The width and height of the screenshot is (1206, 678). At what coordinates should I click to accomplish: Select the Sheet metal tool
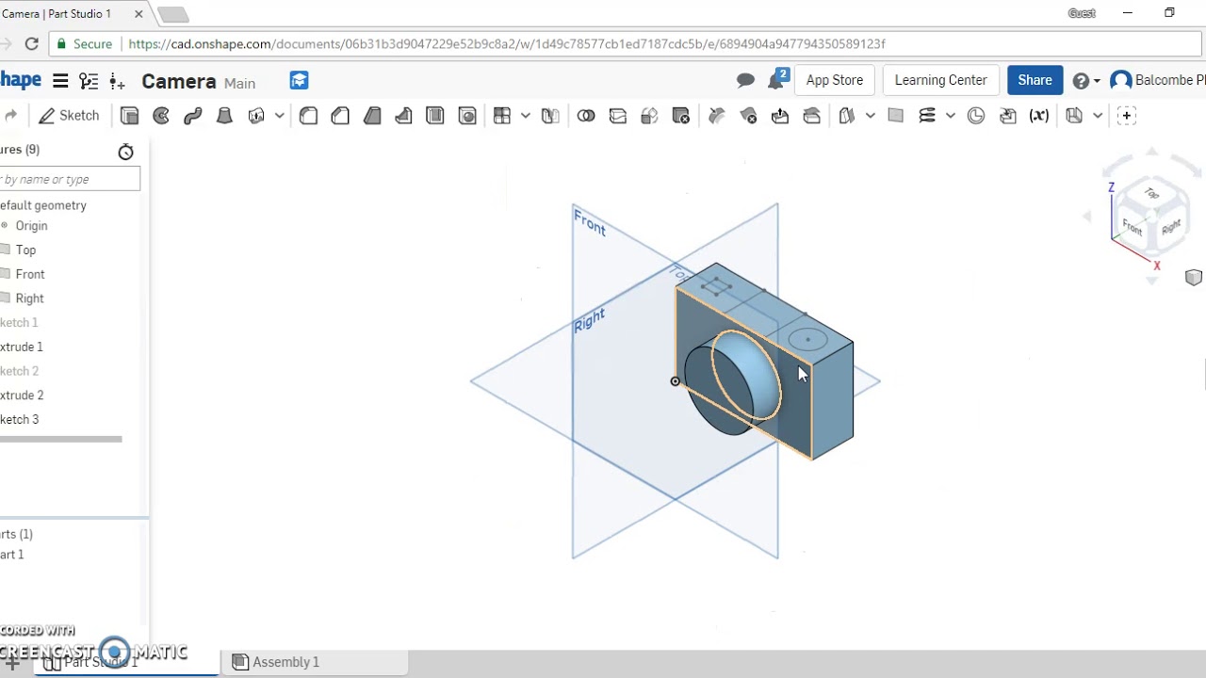(x=1074, y=116)
